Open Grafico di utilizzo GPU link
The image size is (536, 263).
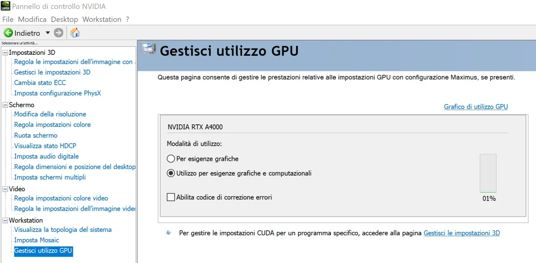click(476, 107)
